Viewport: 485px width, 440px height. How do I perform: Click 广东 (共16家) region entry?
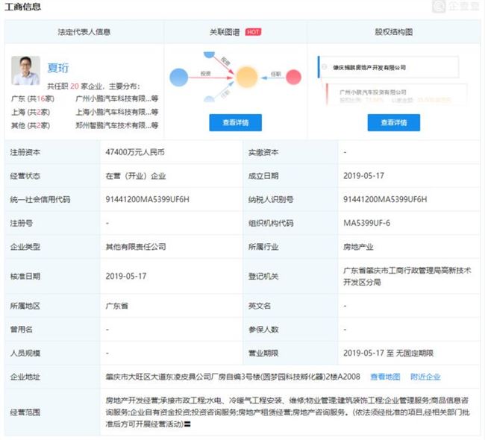[33, 98]
